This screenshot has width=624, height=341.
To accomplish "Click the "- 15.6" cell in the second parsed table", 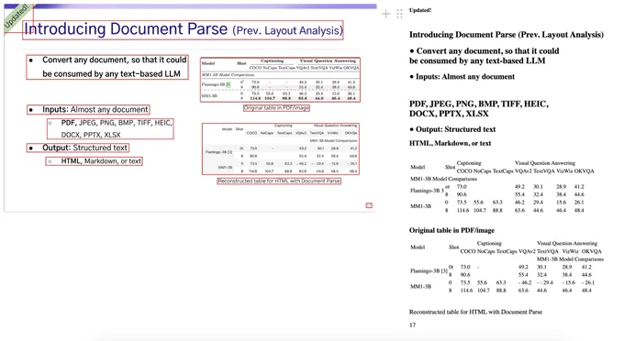I will pyautogui.click(x=568, y=282).
